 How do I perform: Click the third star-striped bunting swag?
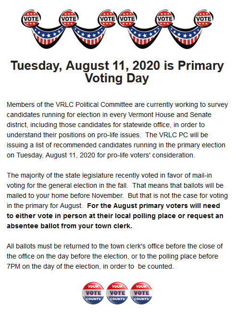click(x=145, y=37)
